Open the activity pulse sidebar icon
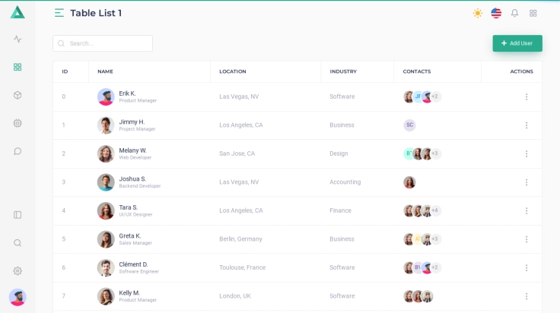 pos(17,39)
